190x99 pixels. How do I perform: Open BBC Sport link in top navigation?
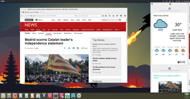click(59, 20)
